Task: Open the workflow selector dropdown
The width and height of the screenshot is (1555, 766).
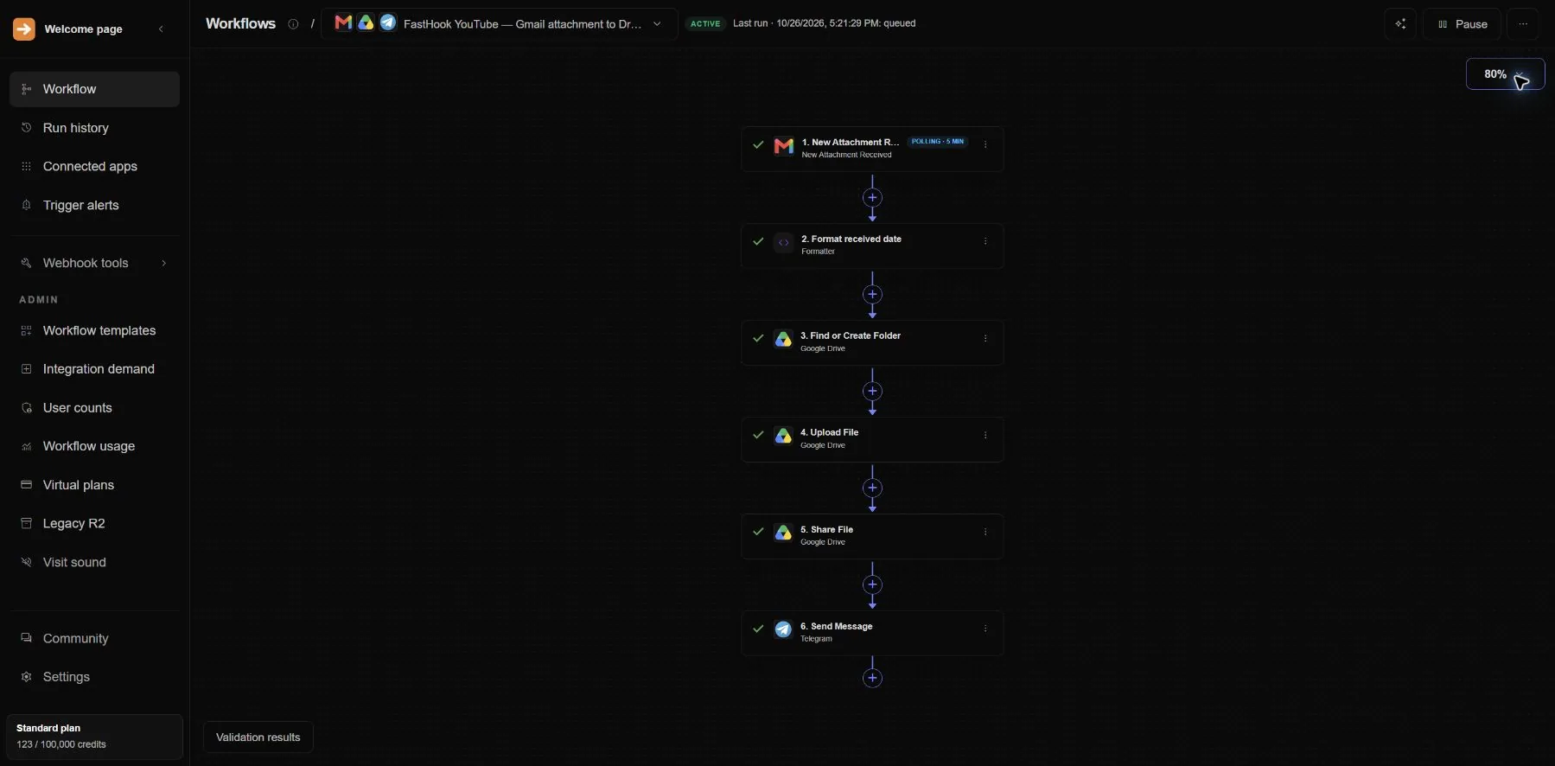Action: [500, 24]
